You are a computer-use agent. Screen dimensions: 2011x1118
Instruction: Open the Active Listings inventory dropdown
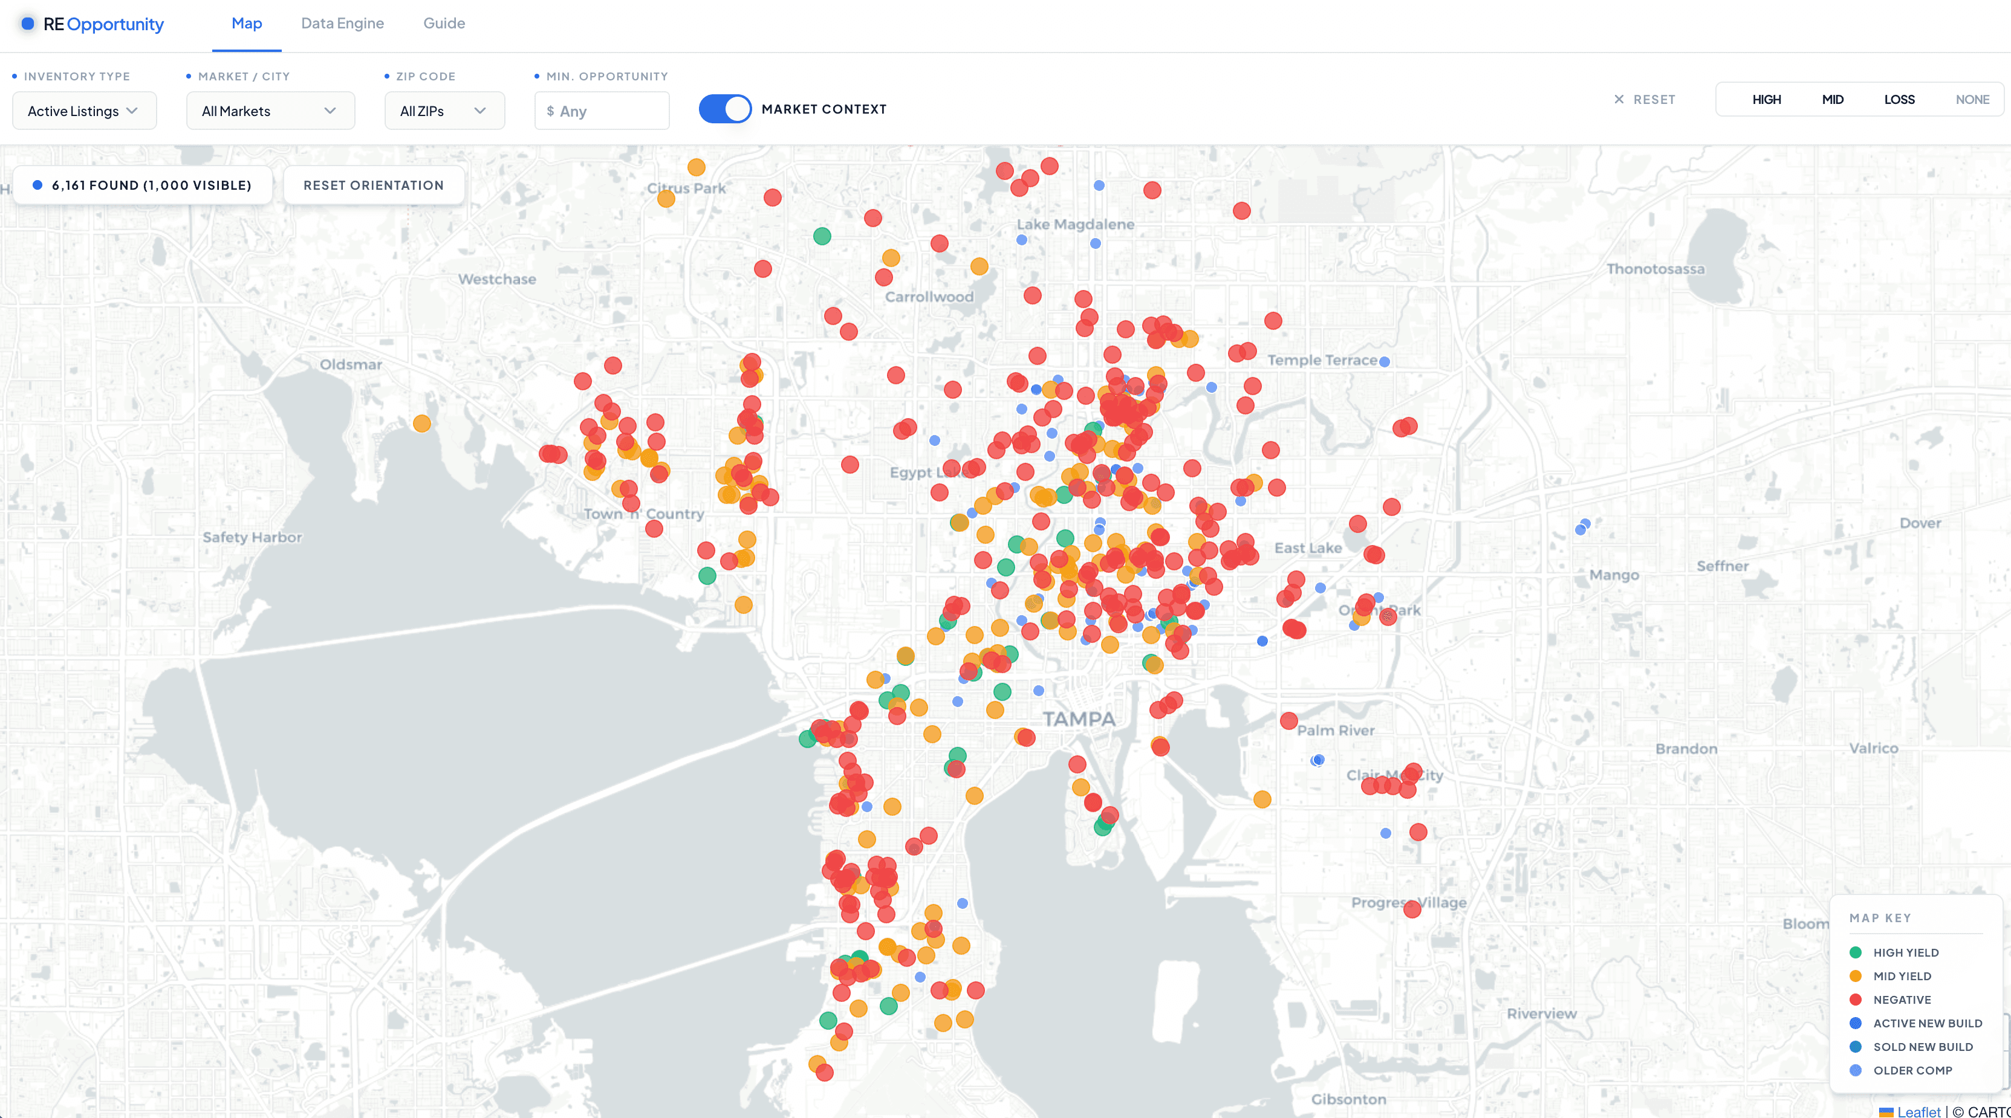tap(83, 110)
